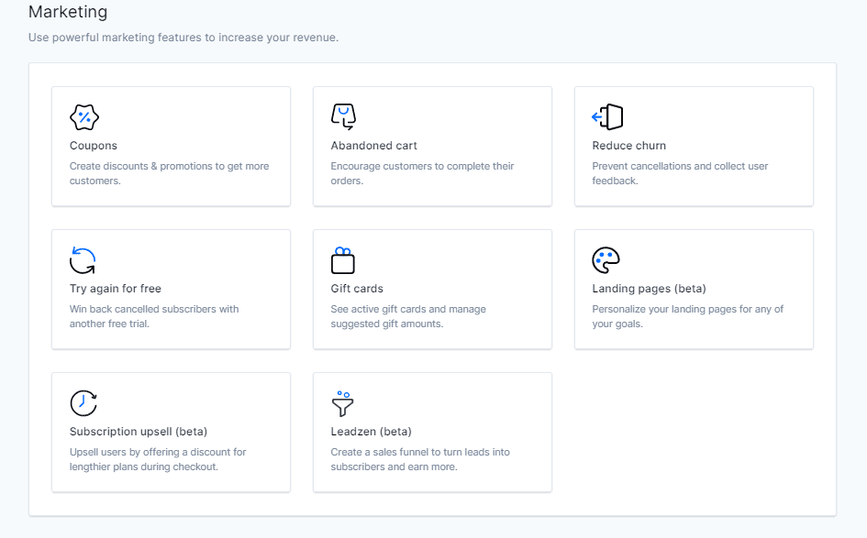Image resolution: width=867 pixels, height=538 pixels.
Task: Open Subscription upsell (beta) title
Action: click(139, 432)
